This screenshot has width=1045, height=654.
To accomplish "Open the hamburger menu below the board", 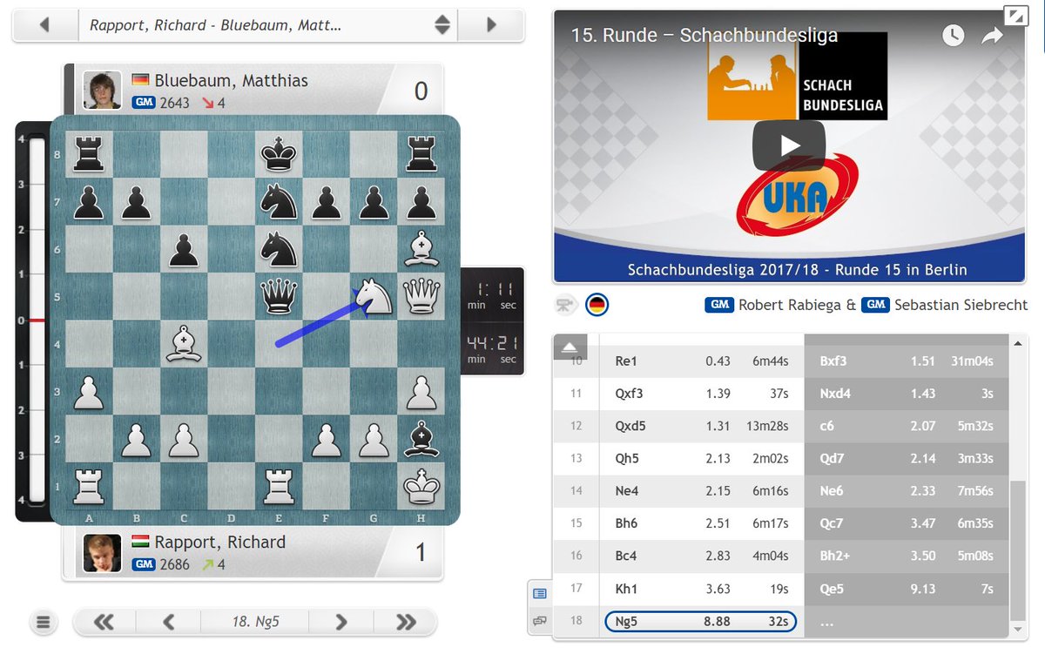I will pyautogui.click(x=43, y=623).
